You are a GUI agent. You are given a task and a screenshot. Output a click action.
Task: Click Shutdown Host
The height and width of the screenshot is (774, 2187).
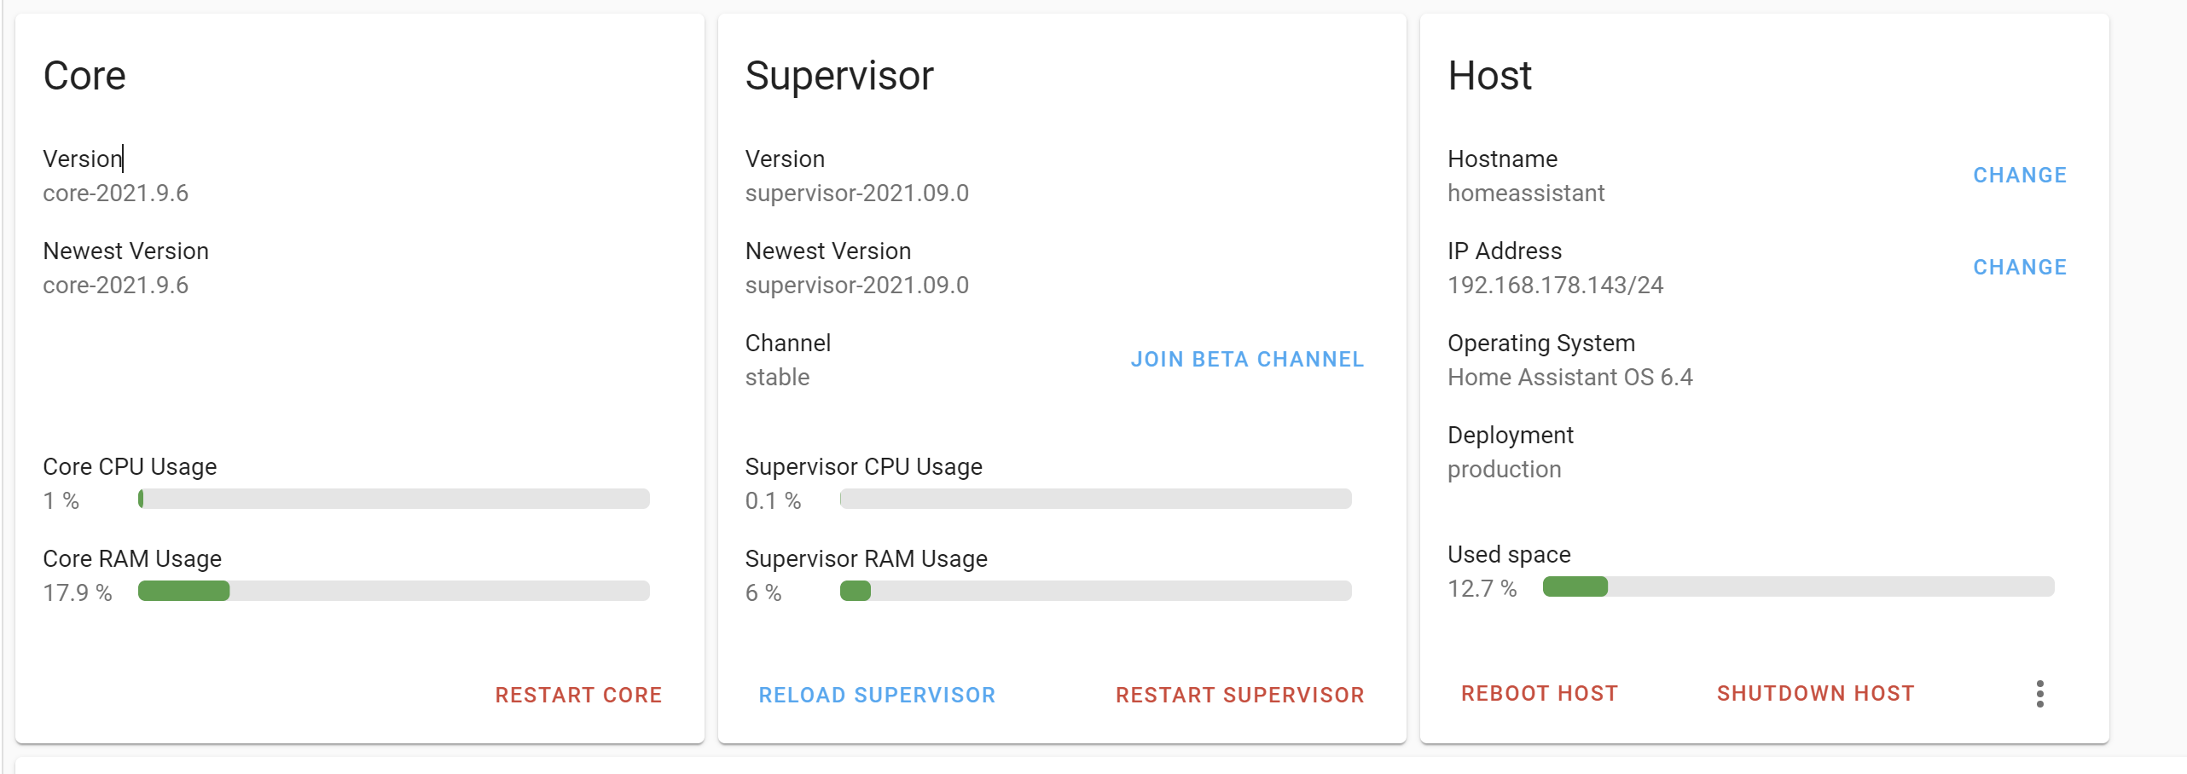coord(1815,693)
